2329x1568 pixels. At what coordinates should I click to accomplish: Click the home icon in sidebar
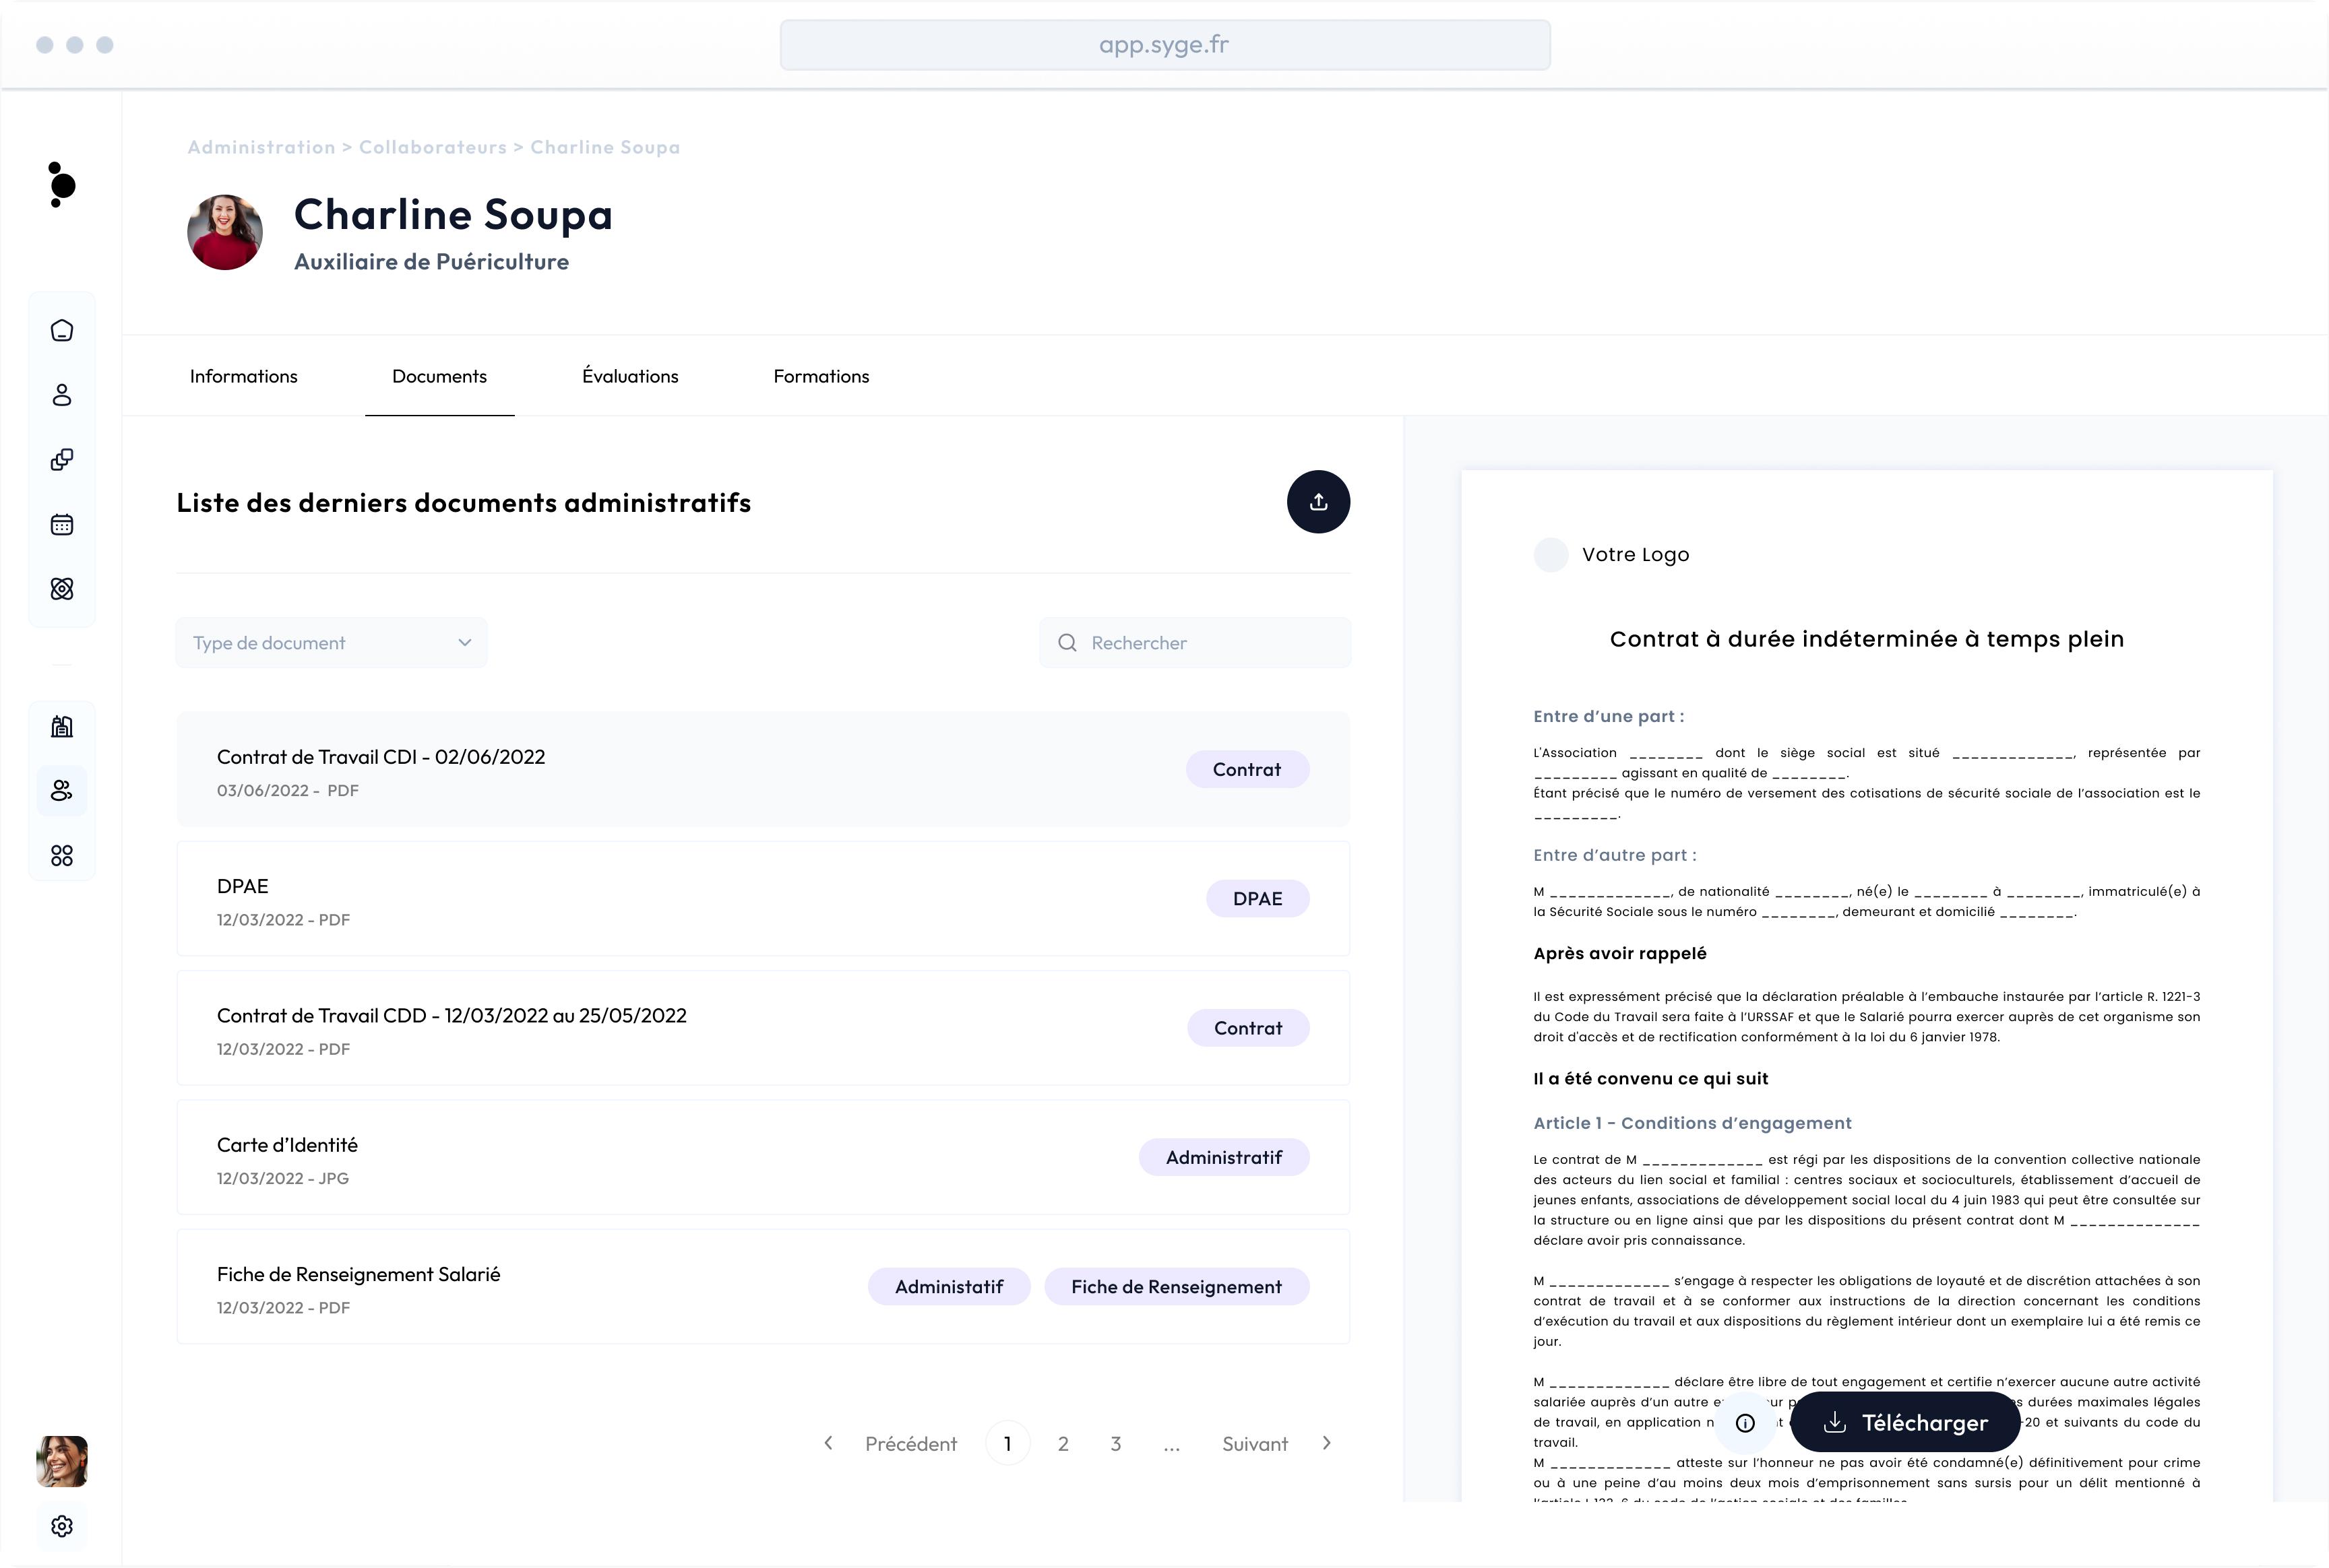62,331
